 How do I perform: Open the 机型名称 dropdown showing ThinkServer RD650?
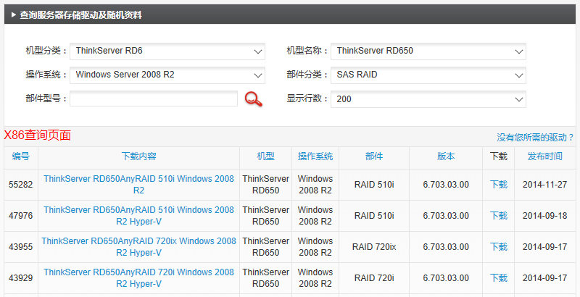pos(428,51)
